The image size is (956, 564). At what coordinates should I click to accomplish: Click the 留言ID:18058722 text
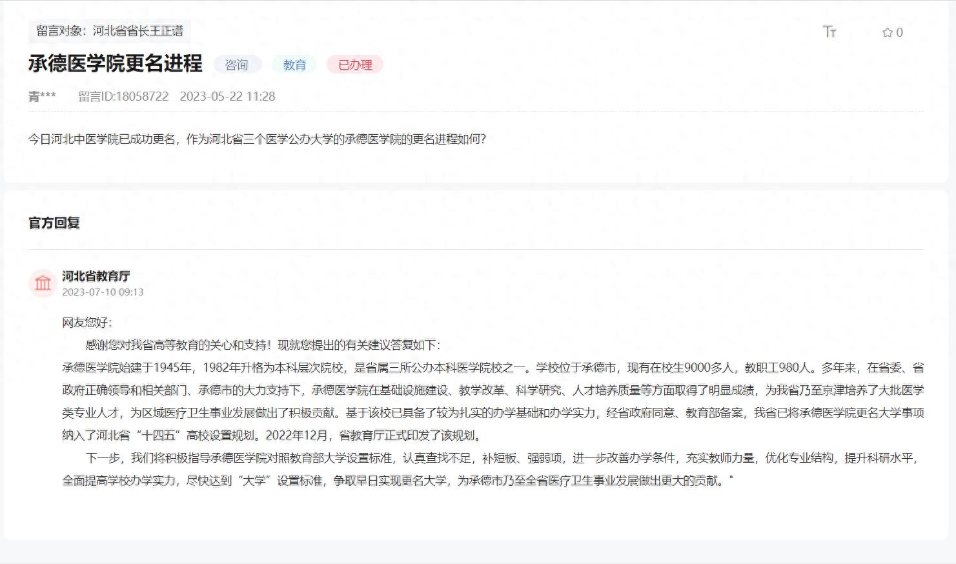click(123, 96)
